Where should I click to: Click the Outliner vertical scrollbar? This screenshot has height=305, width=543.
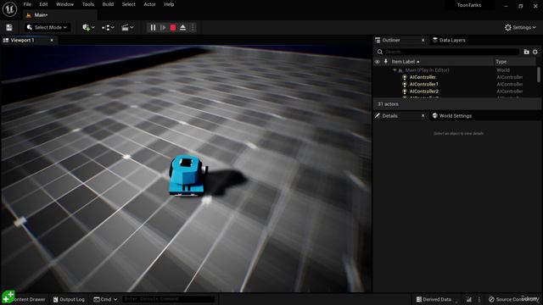pyautogui.click(x=539, y=75)
